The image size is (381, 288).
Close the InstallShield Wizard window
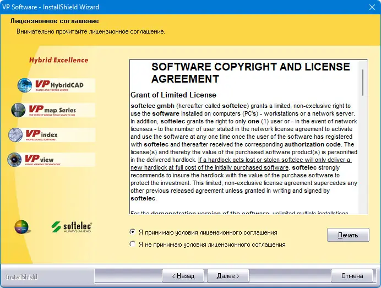pos(372,7)
